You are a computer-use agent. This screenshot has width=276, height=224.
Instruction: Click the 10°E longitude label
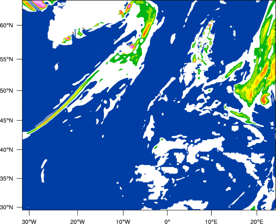tap(211, 221)
